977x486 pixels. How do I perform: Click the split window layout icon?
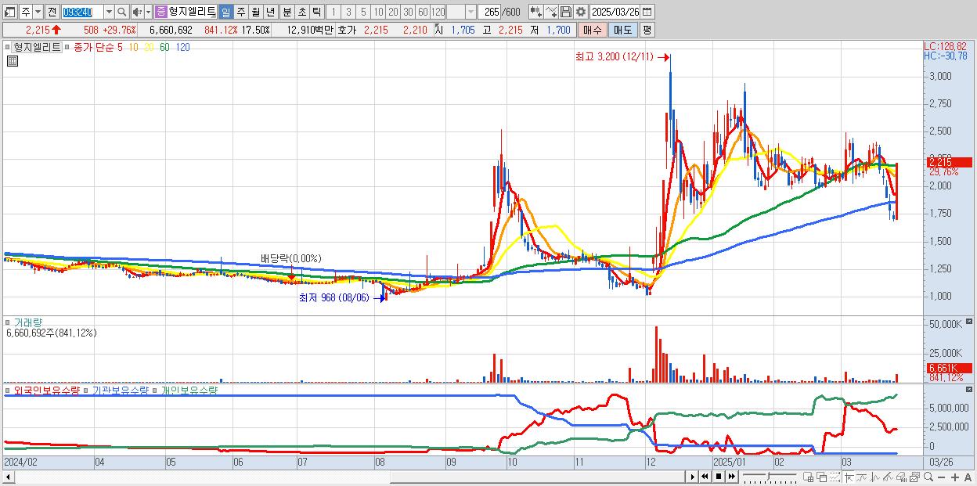(809, 477)
